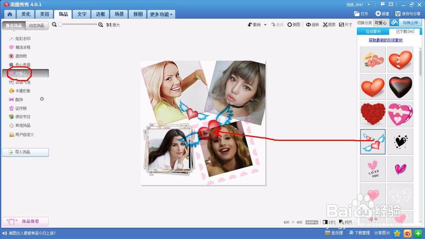
Task: Expand the 配饰 subcategory arrow
Action: pyautogui.click(x=42, y=99)
